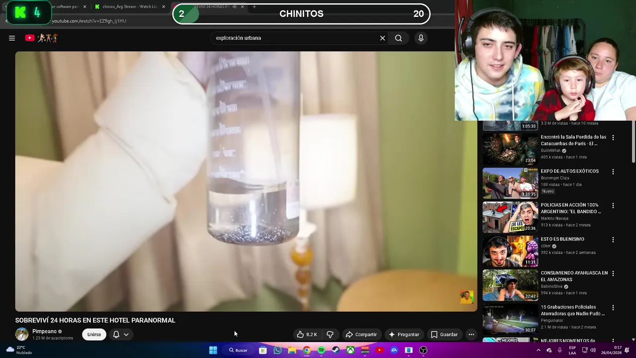636x358 pixels.
Task: Open taskbar Buscar search
Action: tap(238, 350)
